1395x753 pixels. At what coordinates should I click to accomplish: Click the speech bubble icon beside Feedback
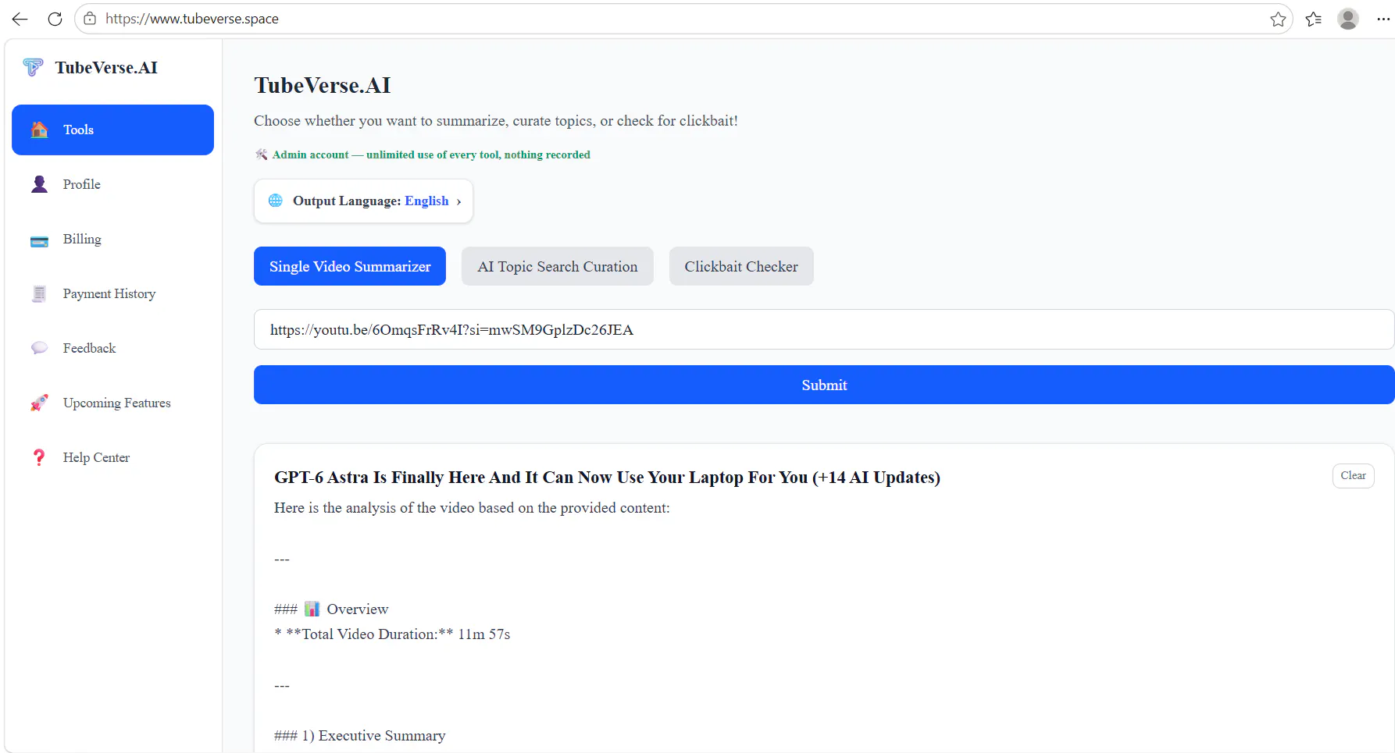[x=39, y=348]
